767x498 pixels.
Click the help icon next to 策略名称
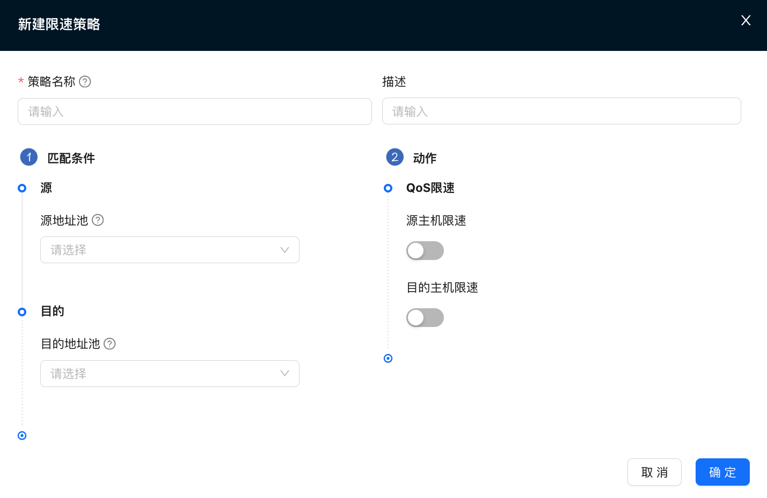point(85,81)
